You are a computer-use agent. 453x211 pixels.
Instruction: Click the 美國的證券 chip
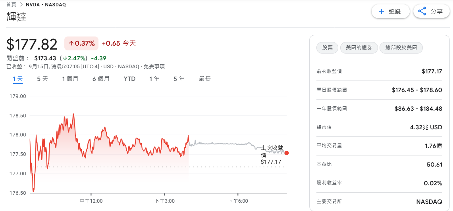pyautogui.click(x=359, y=48)
